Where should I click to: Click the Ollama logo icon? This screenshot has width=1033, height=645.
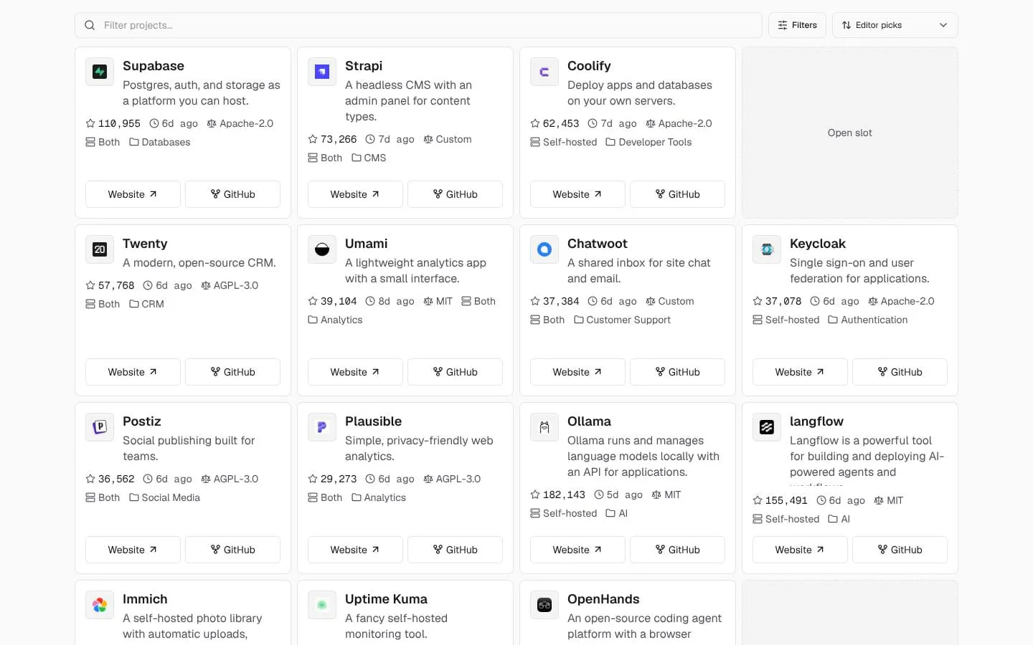[x=544, y=427]
